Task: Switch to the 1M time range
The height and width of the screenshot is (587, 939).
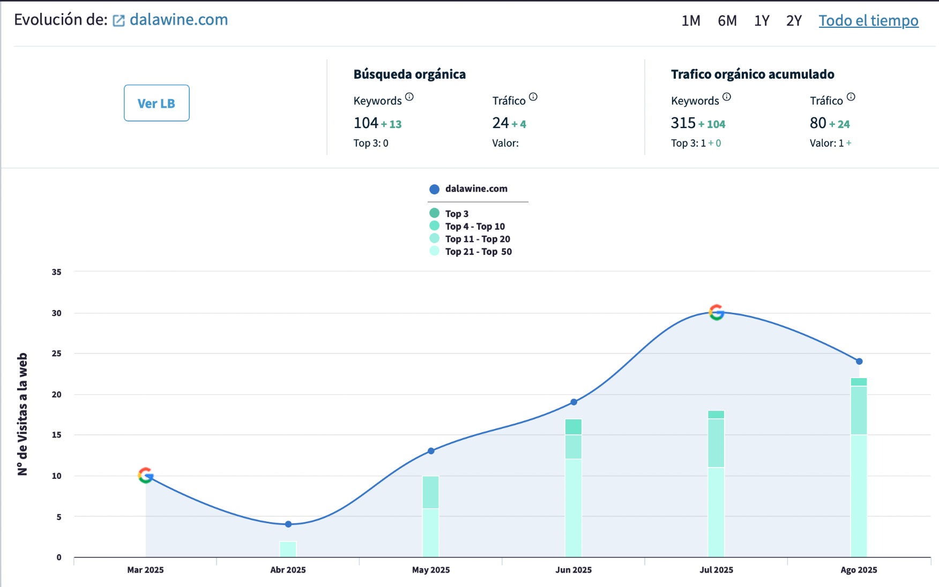Action: click(691, 20)
